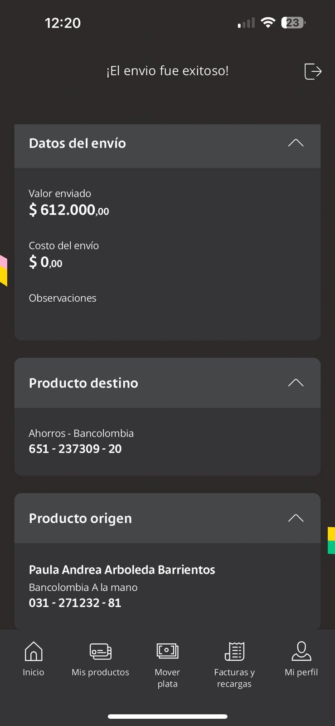The height and width of the screenshot is (726, 335).
Task: Tap the Mi perfil person icon
Action: point(301,651)
